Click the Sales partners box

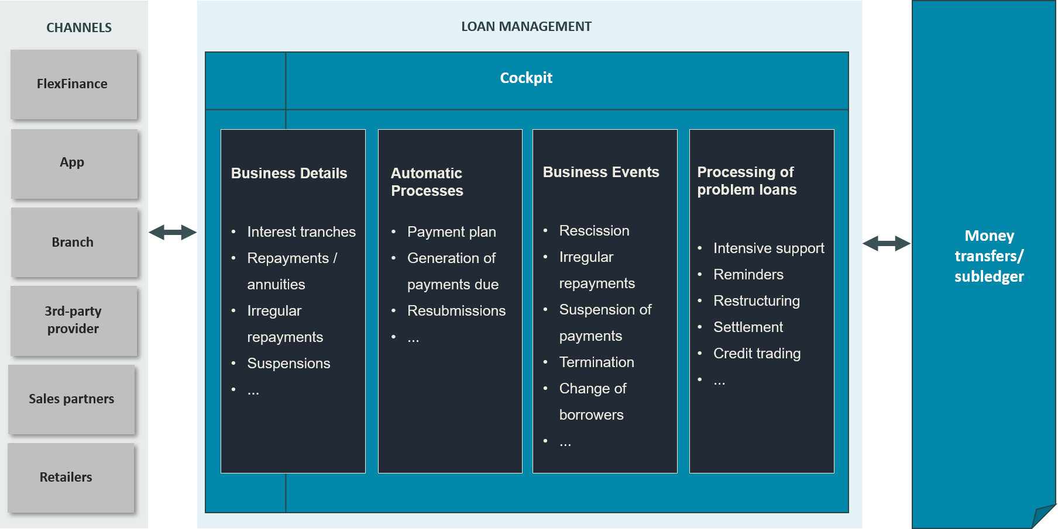coord(71,399)
